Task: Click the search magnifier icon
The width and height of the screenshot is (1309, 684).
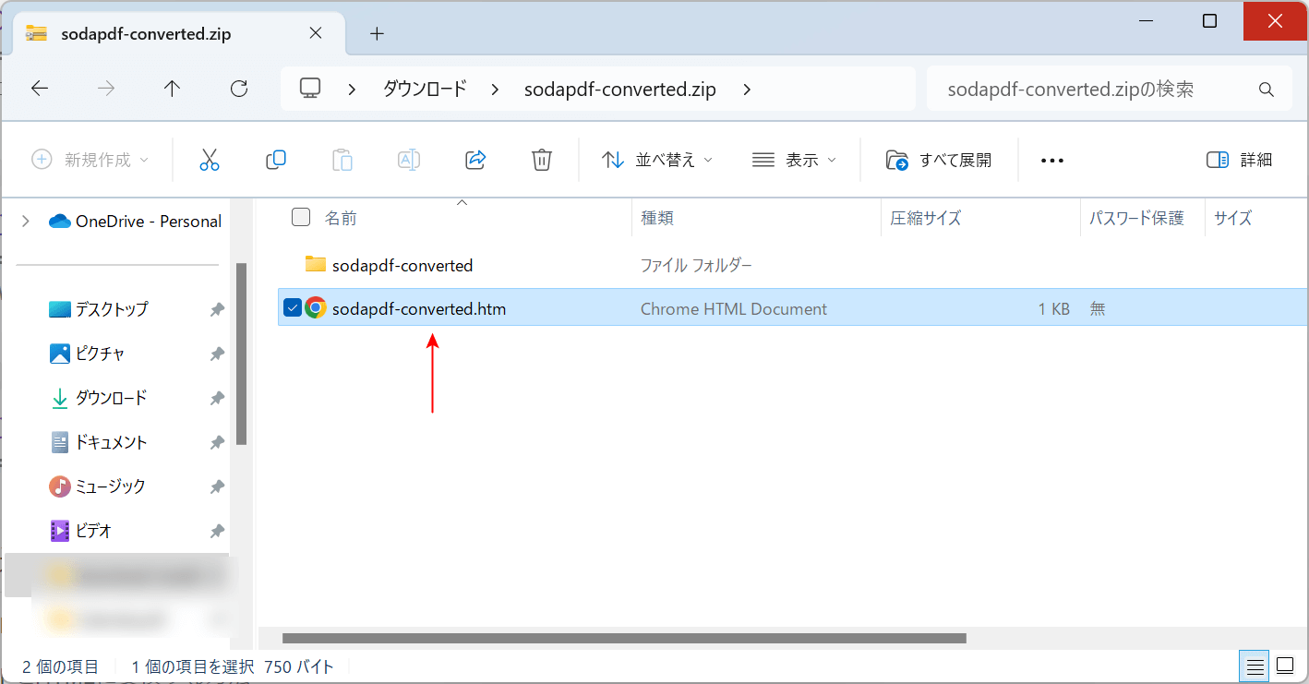Action: [1267, 90]
